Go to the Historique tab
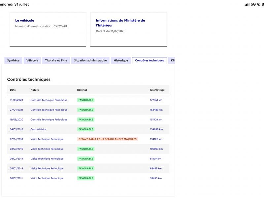This screenshot has width=264, height=198. (121, 60)
